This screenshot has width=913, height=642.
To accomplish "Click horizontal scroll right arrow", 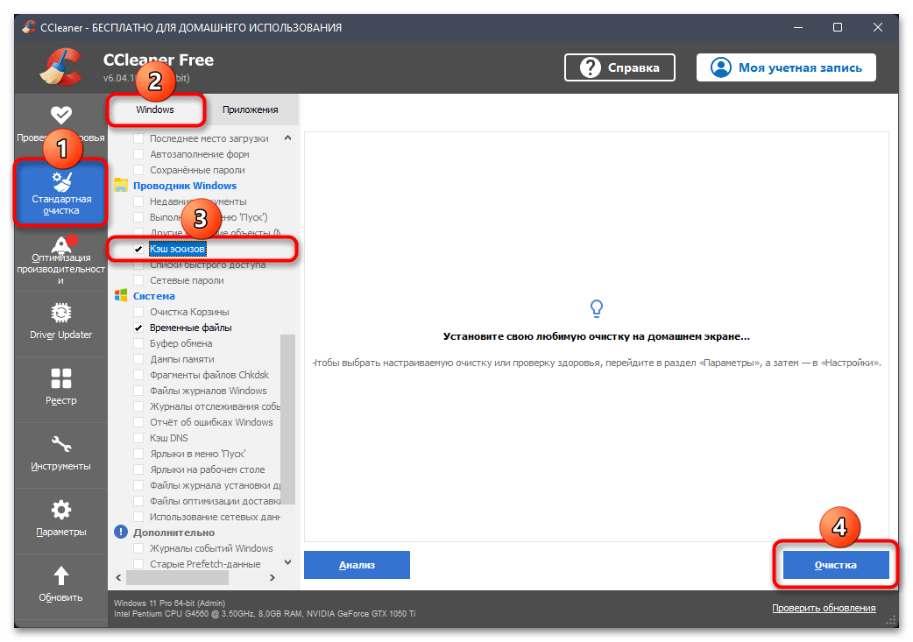I will [x=272, y=577].
